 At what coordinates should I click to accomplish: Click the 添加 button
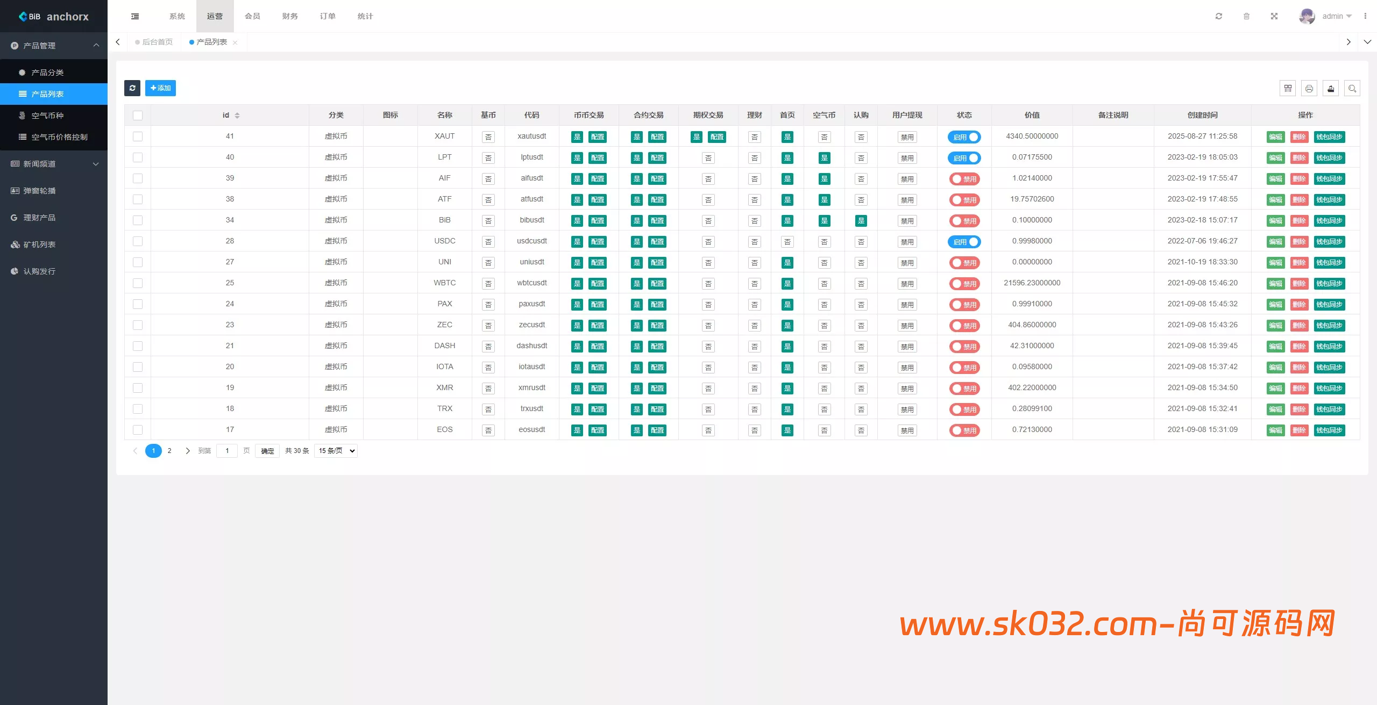pyautogui.click(x=160, y=88)
